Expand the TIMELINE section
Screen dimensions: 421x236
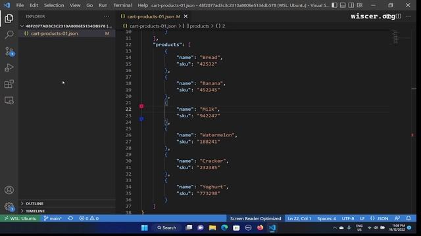[67, 211]
